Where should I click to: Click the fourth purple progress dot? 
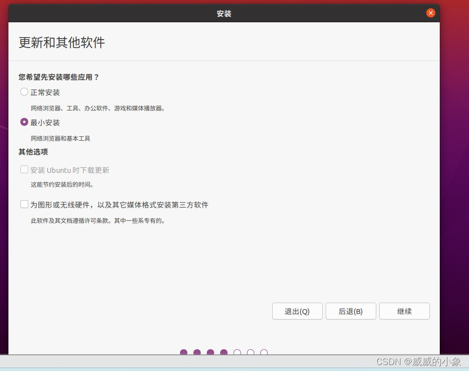coord(224,352)
